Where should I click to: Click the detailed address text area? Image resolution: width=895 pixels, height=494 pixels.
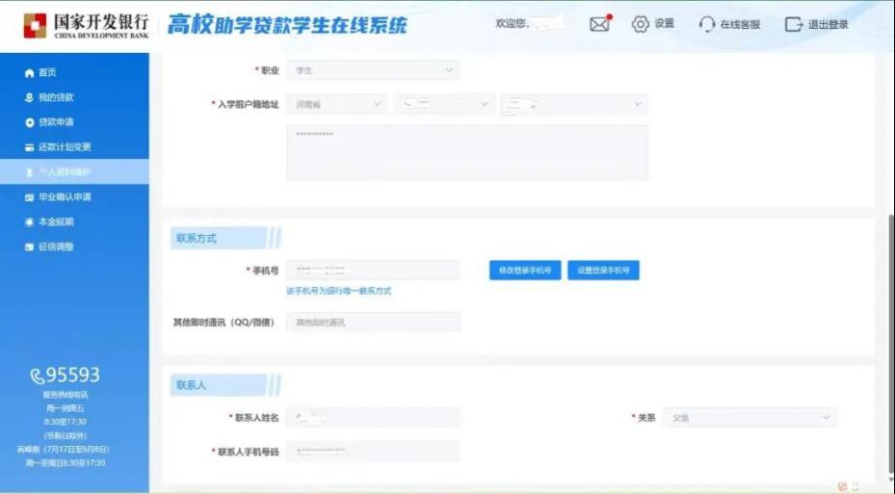(x=467, y=152)
